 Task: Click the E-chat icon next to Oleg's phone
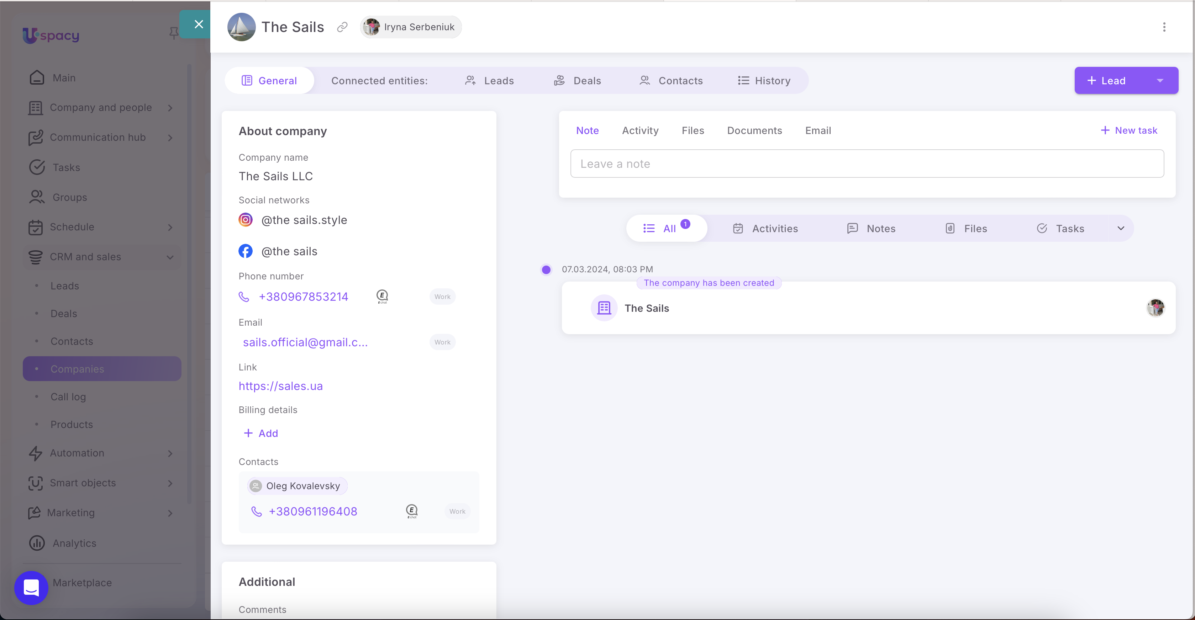(411, 511)
